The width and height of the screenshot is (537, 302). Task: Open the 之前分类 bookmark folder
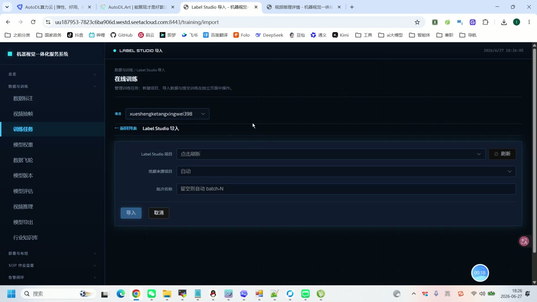click(x=17, y=35)
